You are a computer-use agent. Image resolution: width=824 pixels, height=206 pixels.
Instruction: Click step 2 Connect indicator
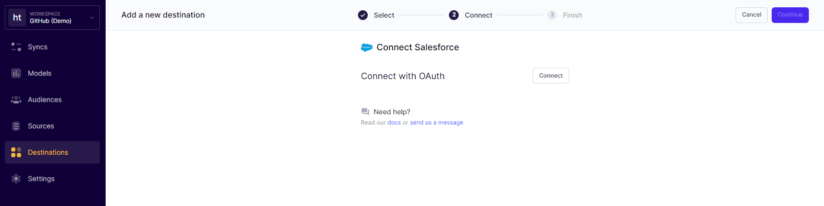454,15
